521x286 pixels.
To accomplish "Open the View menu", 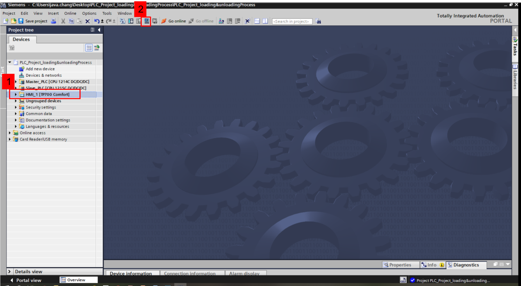I will (38, 13).
